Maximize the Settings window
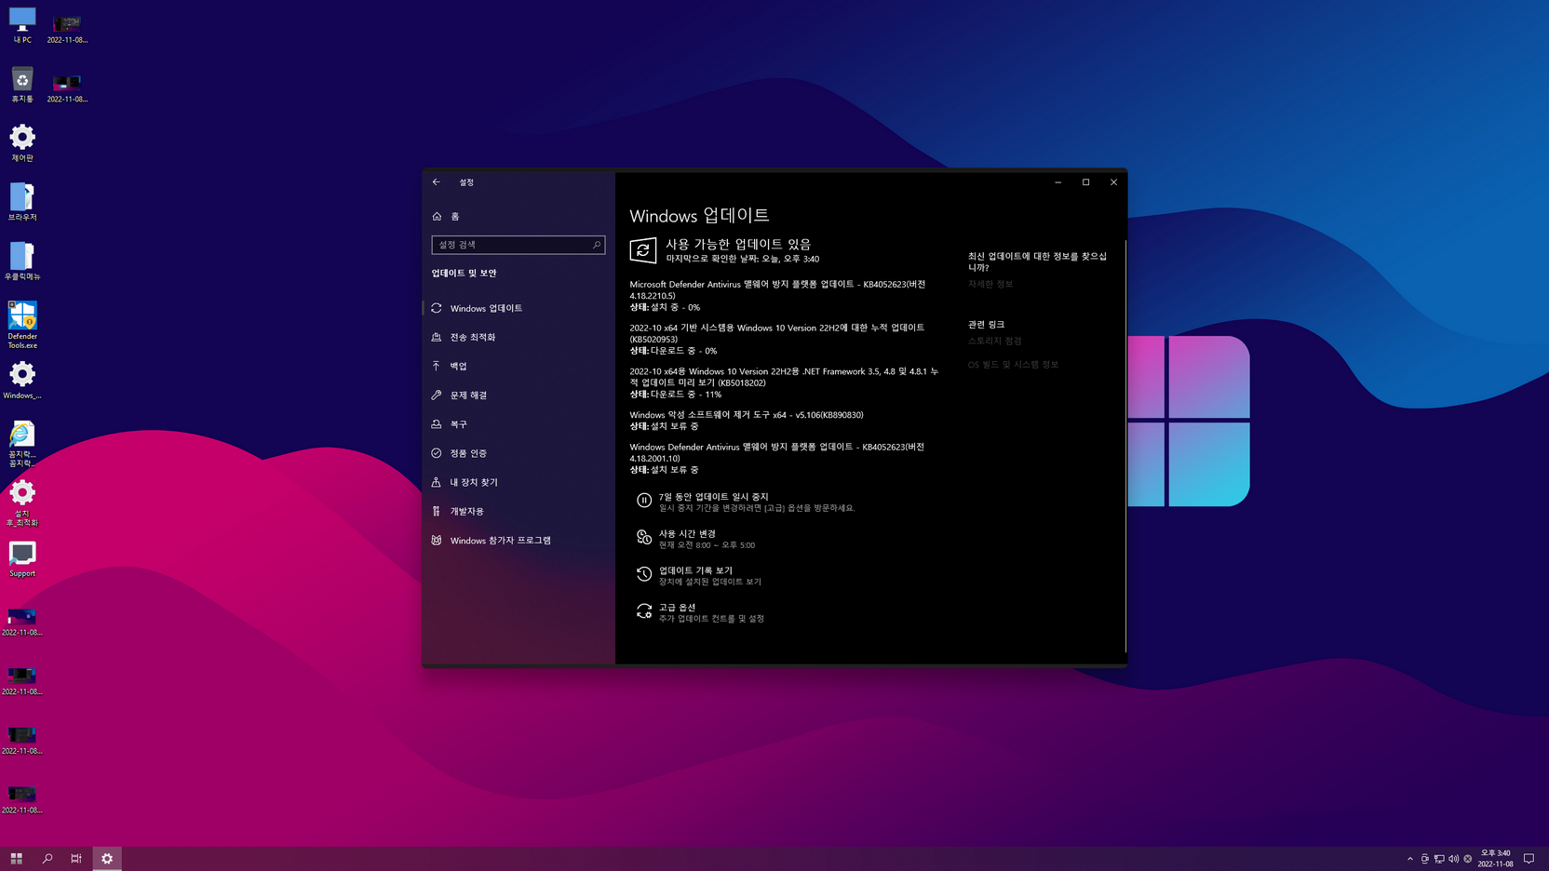 [1085, 182]
